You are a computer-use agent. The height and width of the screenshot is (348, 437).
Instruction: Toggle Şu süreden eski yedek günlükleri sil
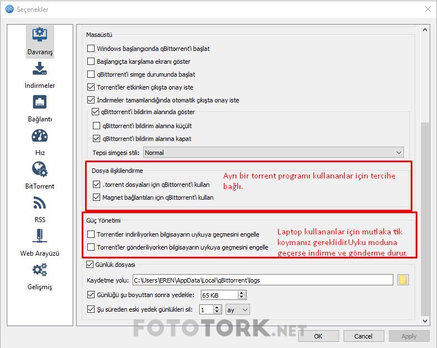coord(91,309)
